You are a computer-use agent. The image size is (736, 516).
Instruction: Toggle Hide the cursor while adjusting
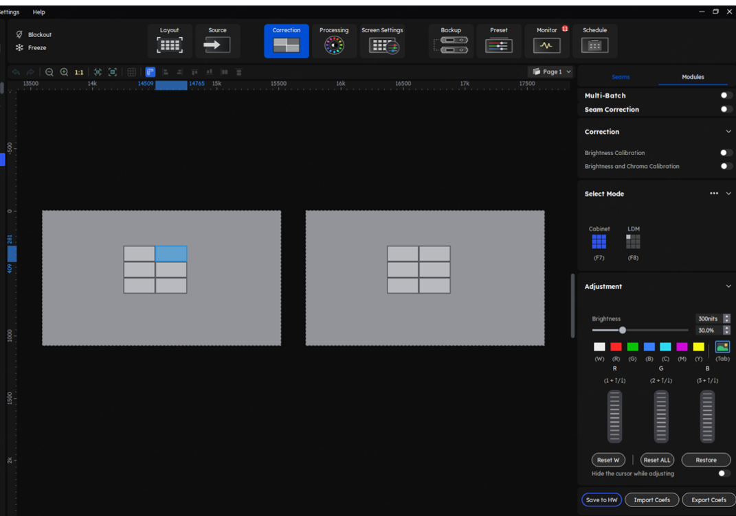tap(724, 473)
